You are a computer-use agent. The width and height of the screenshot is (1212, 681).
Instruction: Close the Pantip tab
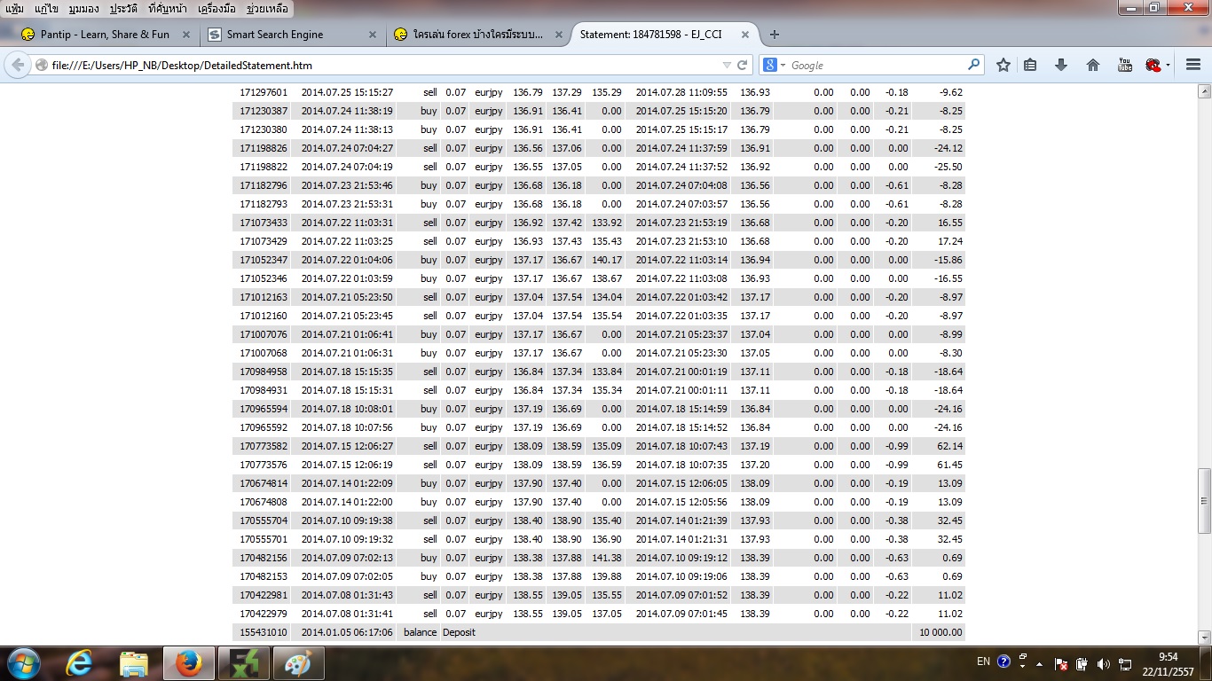coord(186,35)
